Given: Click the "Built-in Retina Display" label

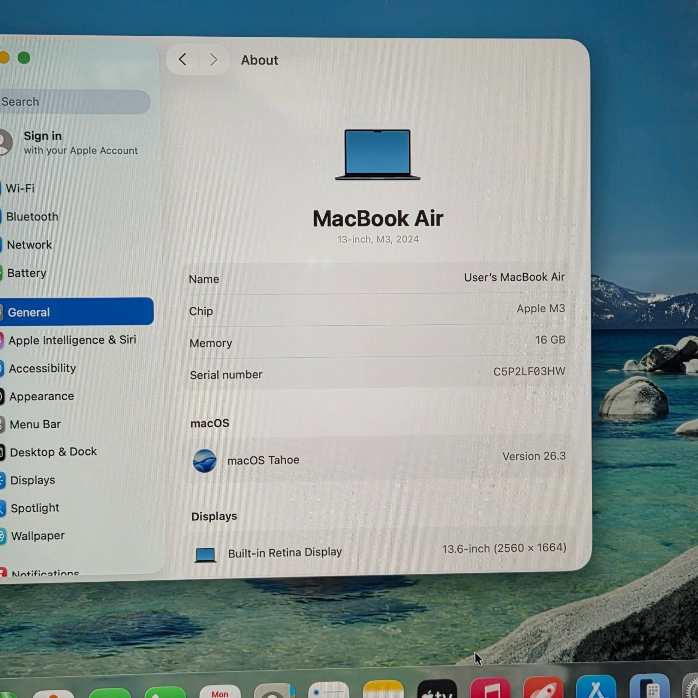Looking at the screenshot, I should point(285,553).
